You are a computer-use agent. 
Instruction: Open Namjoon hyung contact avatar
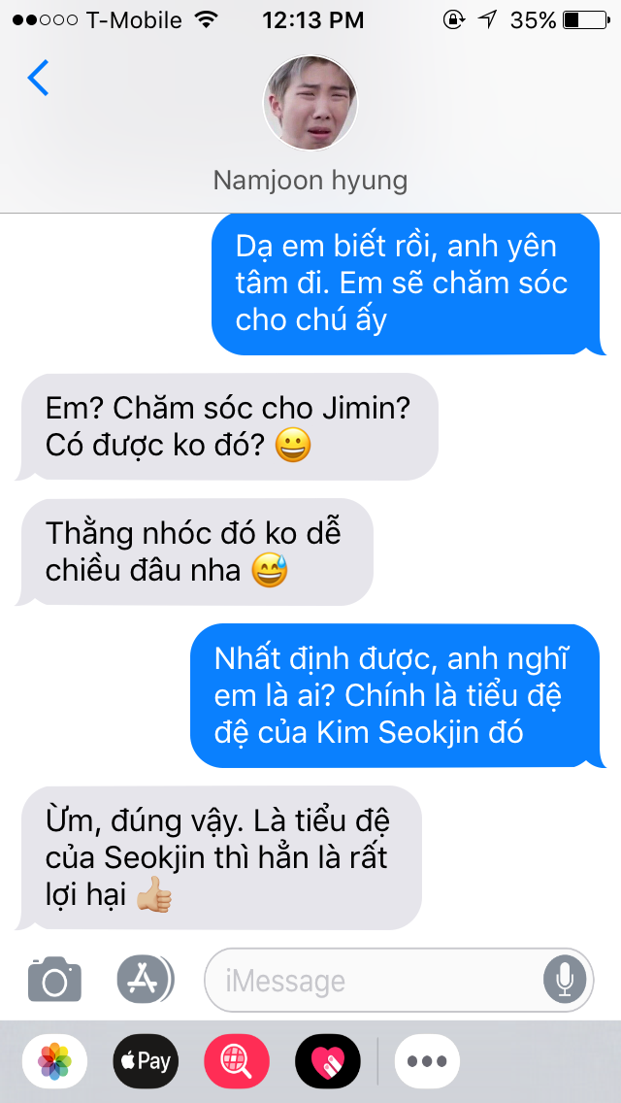[310, 103]
